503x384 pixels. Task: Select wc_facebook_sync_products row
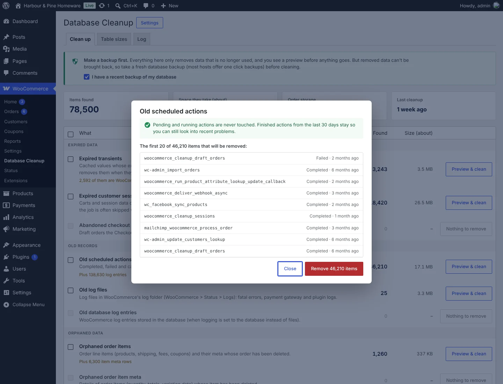(x=251, y=205)
